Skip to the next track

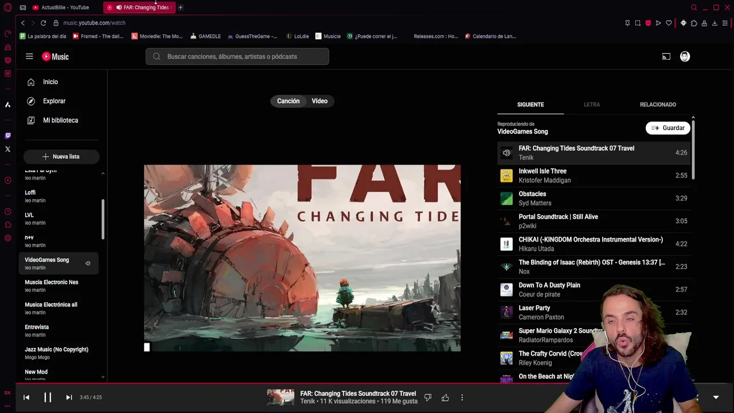[x=69, y=398]
